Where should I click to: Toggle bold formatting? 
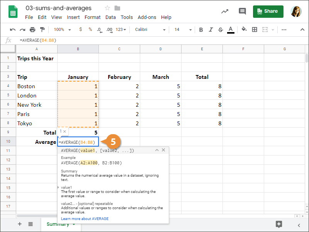201,29
